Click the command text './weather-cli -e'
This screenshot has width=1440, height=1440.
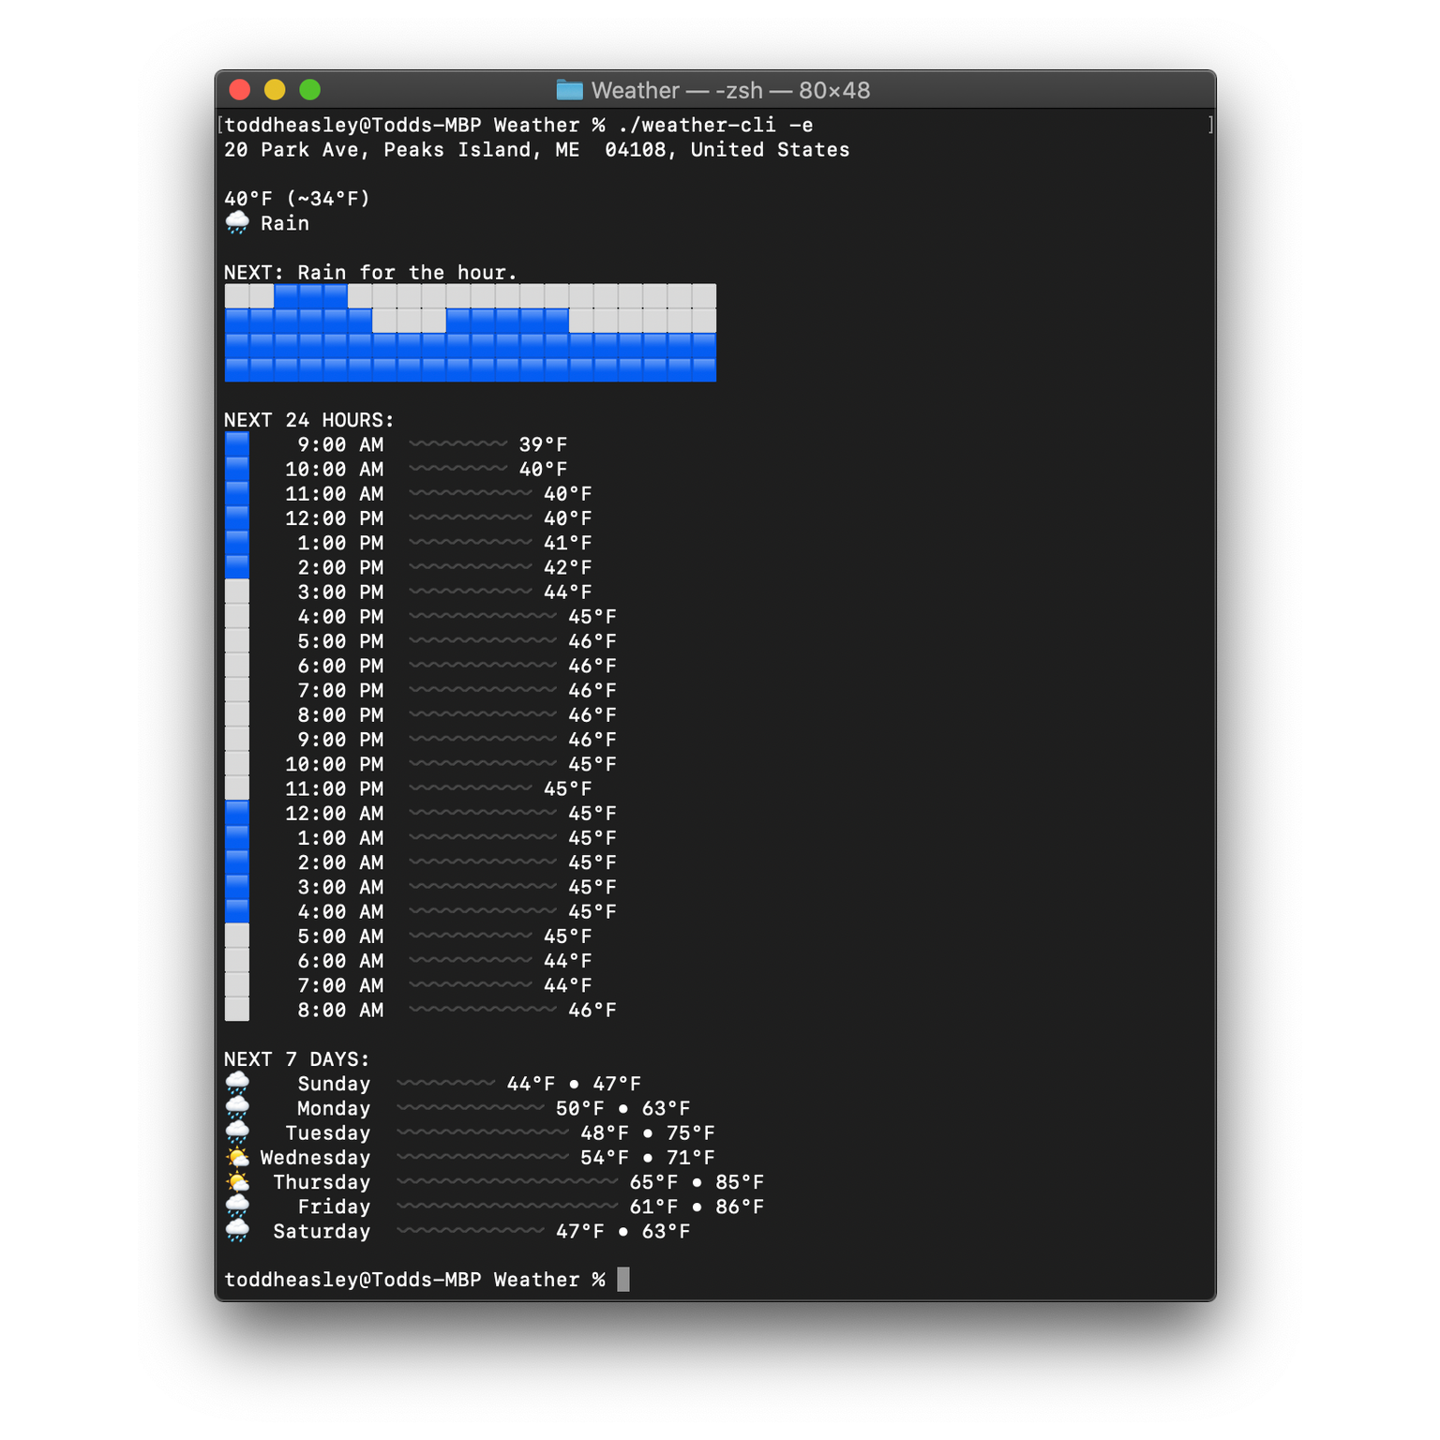tap(715, 125)
